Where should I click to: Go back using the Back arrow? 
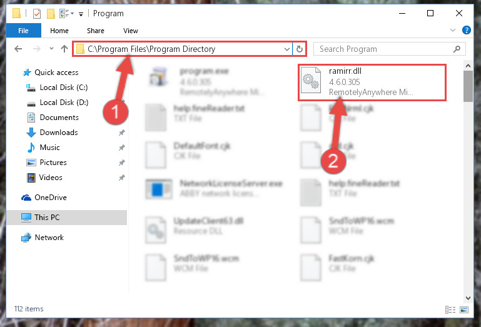pos(18,49)
